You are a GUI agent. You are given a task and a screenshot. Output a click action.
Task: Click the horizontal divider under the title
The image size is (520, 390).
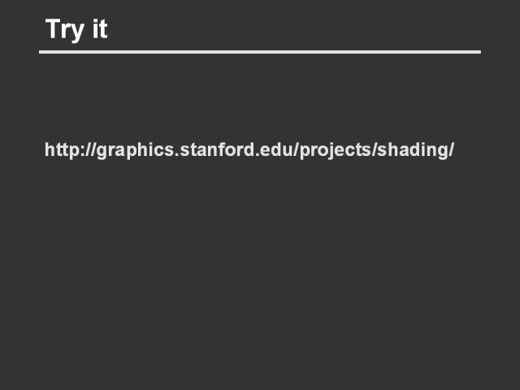coord(260,52)
